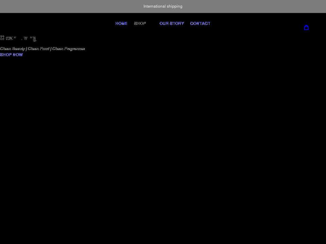Screen dimensions: 326x244
Task: Open the shopping cart icon
Action: pos(306,27)
